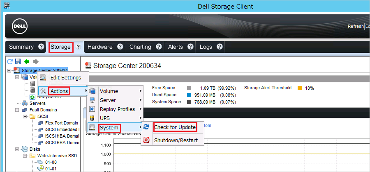Collapse the Disks tree node
Viewport: 370px width, 172px height.
[17, 149]
